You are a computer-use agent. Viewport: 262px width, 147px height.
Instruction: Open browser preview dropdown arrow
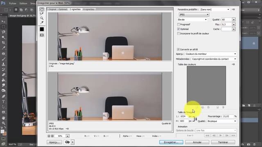click(73, 142)
